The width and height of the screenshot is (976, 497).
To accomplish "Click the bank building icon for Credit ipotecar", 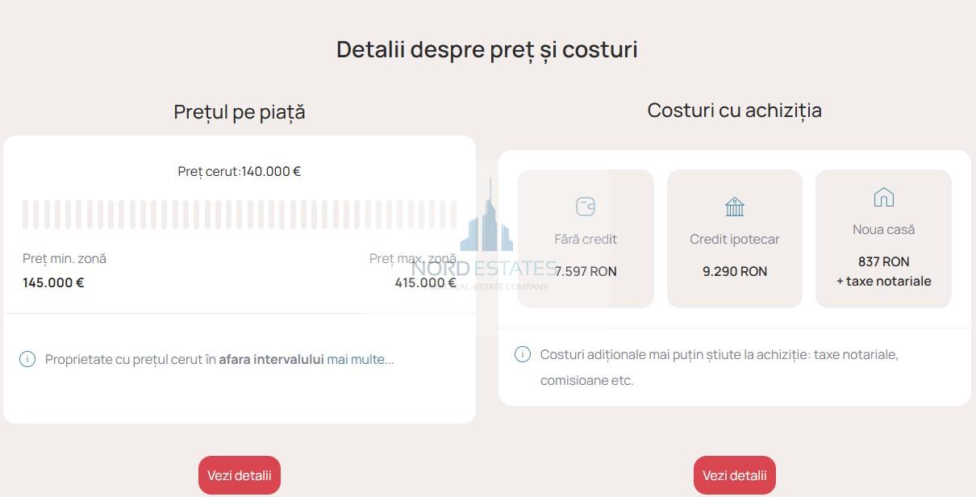I will point(734,207).
